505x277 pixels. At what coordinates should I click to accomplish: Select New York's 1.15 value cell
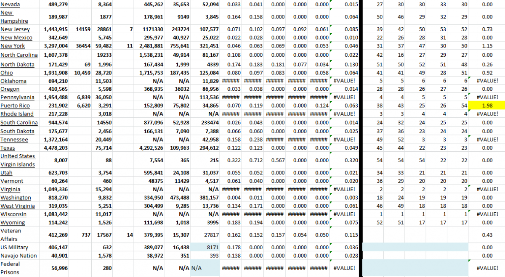[487, 46]
